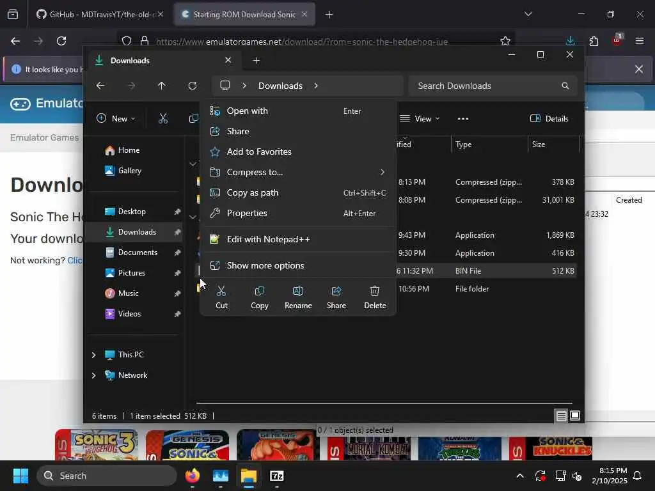The image size is (655, 491).
Task: Expand Network tree node
Action: pyautogui.click(x=93, y=375)
